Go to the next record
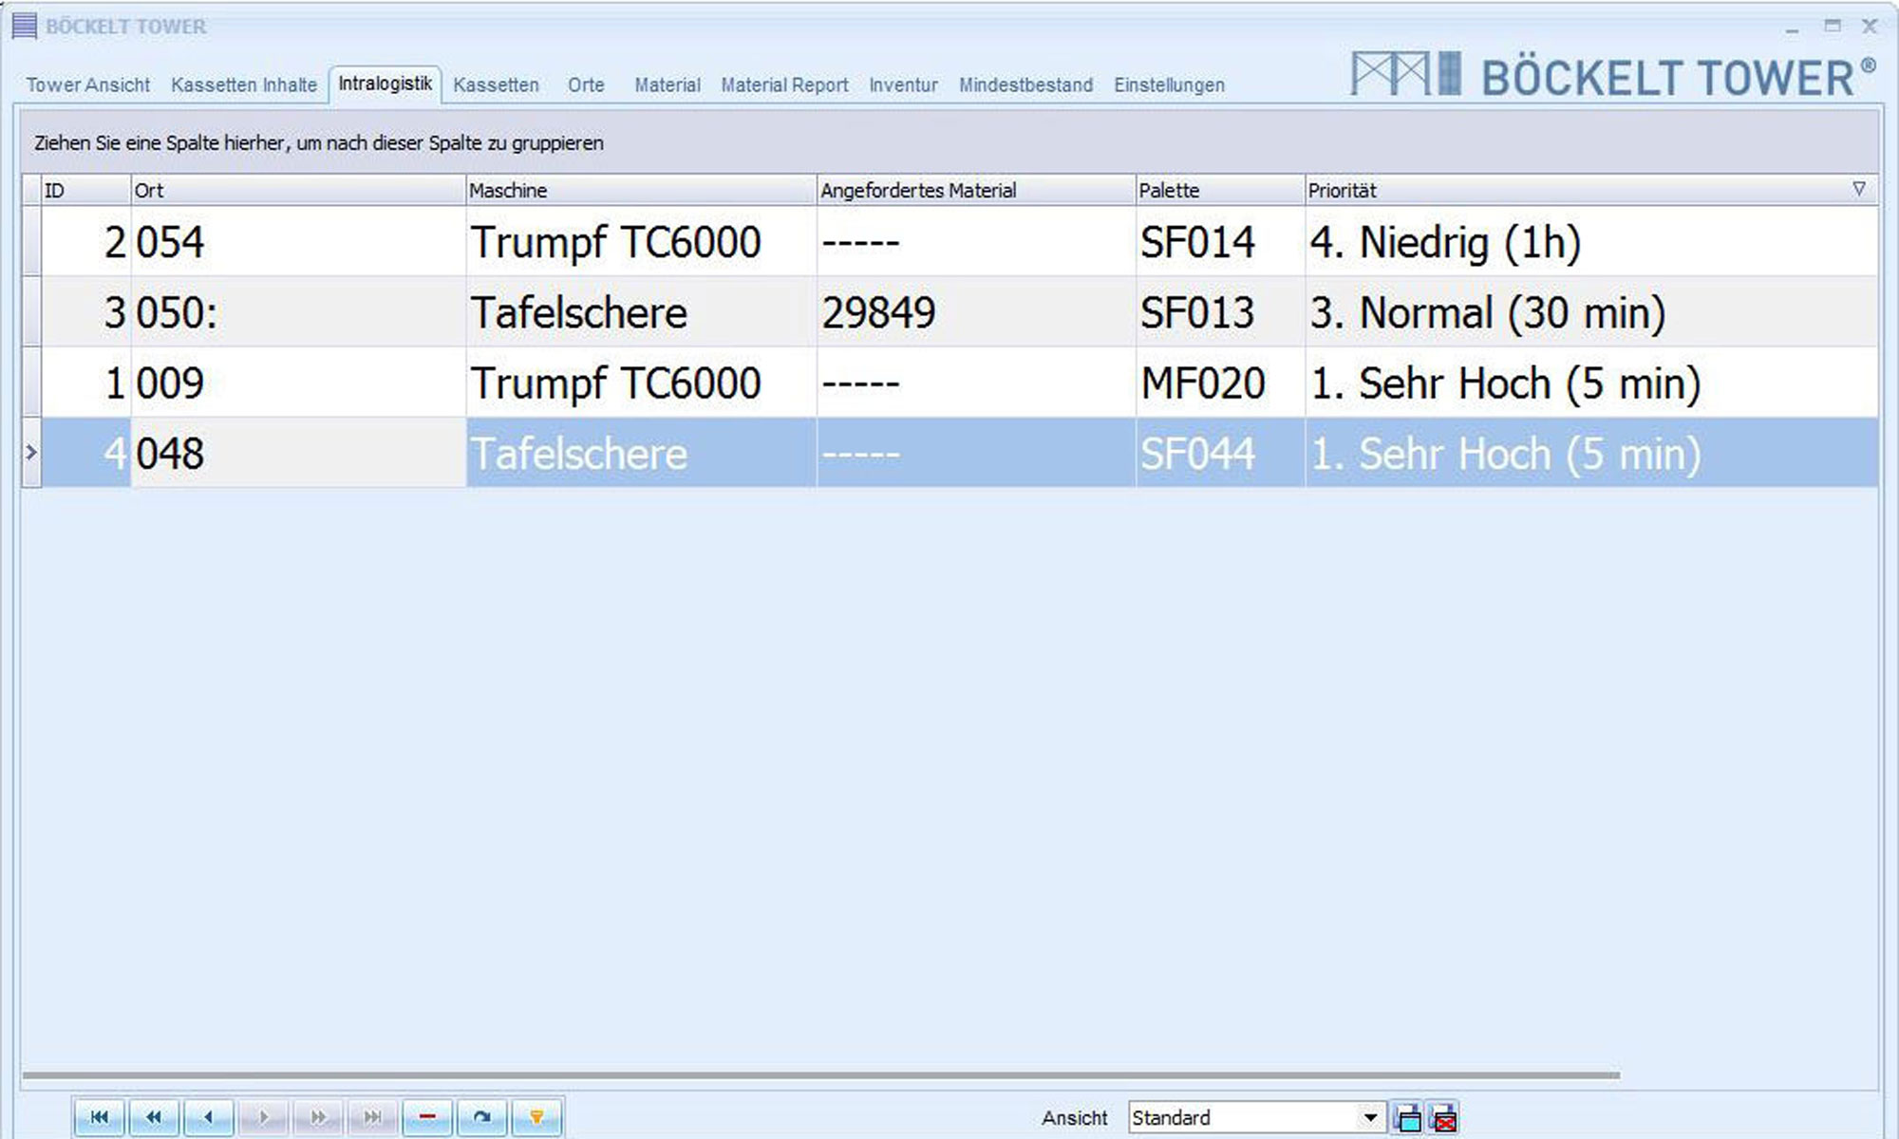This screenshot has width=1899, height=1139. pos(263,1117)
